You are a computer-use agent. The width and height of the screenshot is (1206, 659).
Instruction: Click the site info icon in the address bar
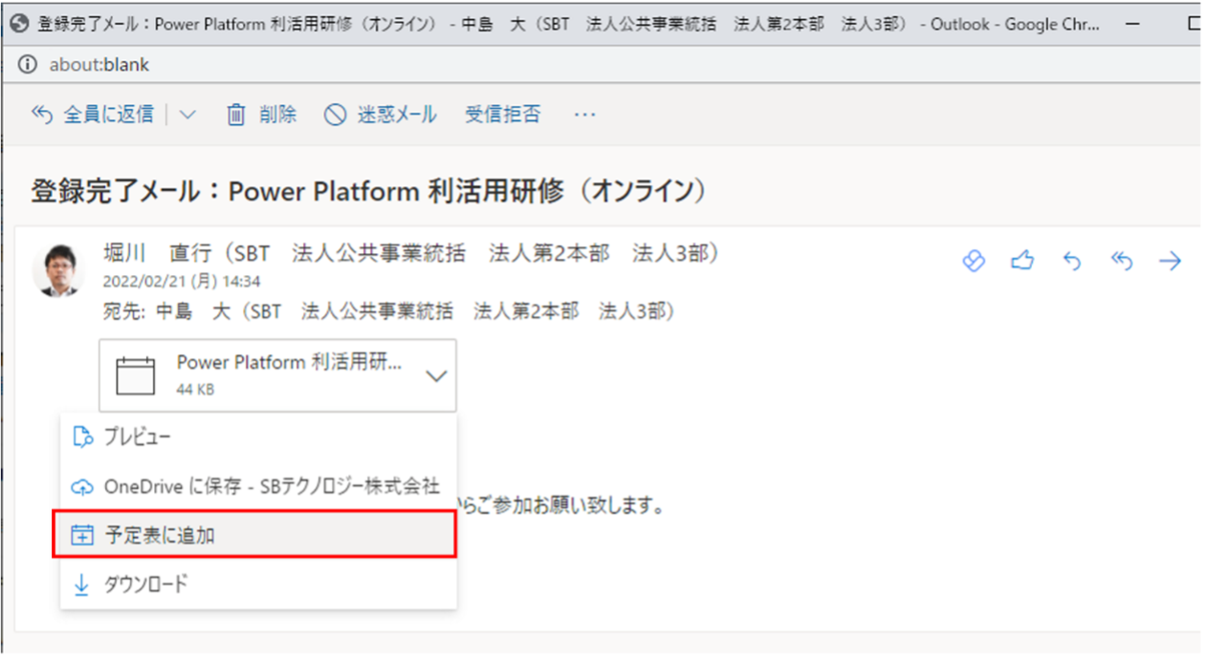pos(29,65)
